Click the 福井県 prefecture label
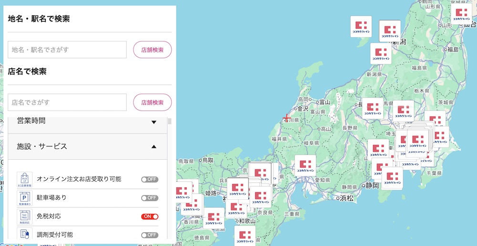This screenshot has width=477, height=246. (280, 139)
